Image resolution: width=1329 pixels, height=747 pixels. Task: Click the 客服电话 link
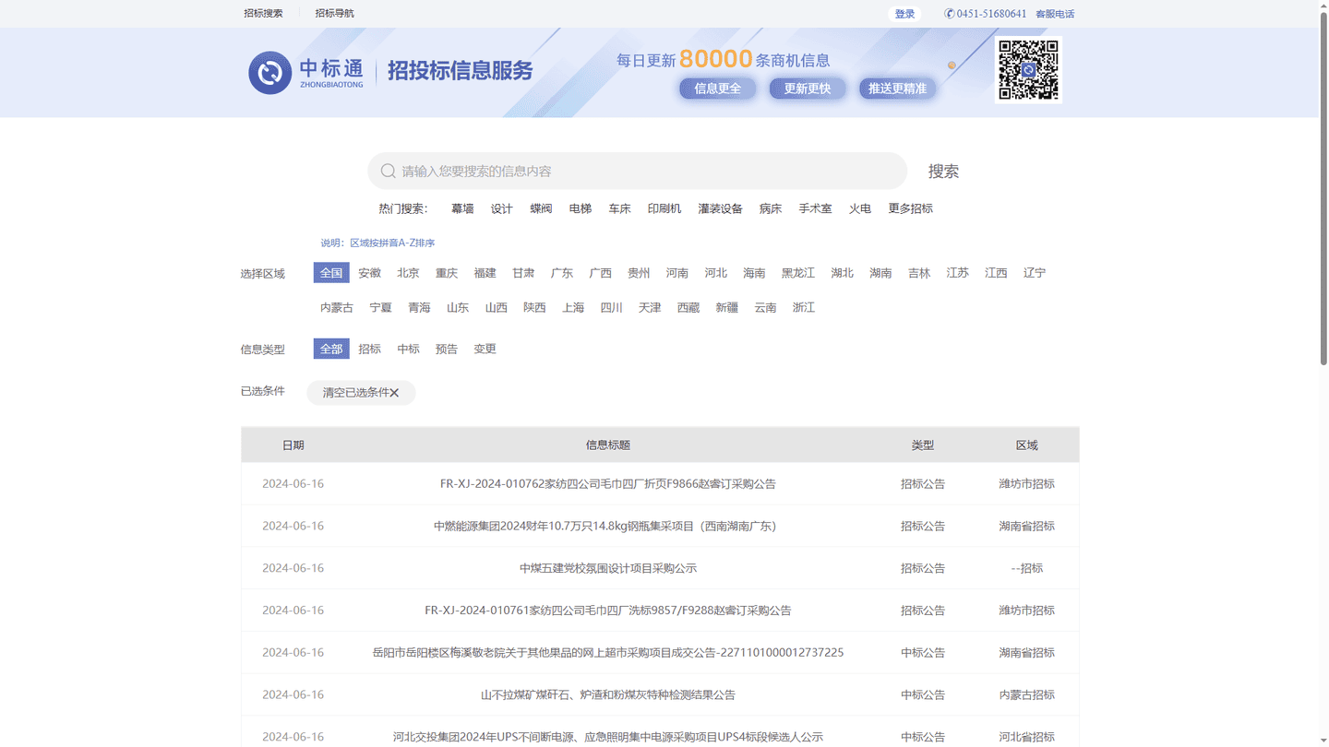(1055, 14)
